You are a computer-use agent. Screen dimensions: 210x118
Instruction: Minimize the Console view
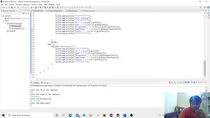click(x=203, y=82)
